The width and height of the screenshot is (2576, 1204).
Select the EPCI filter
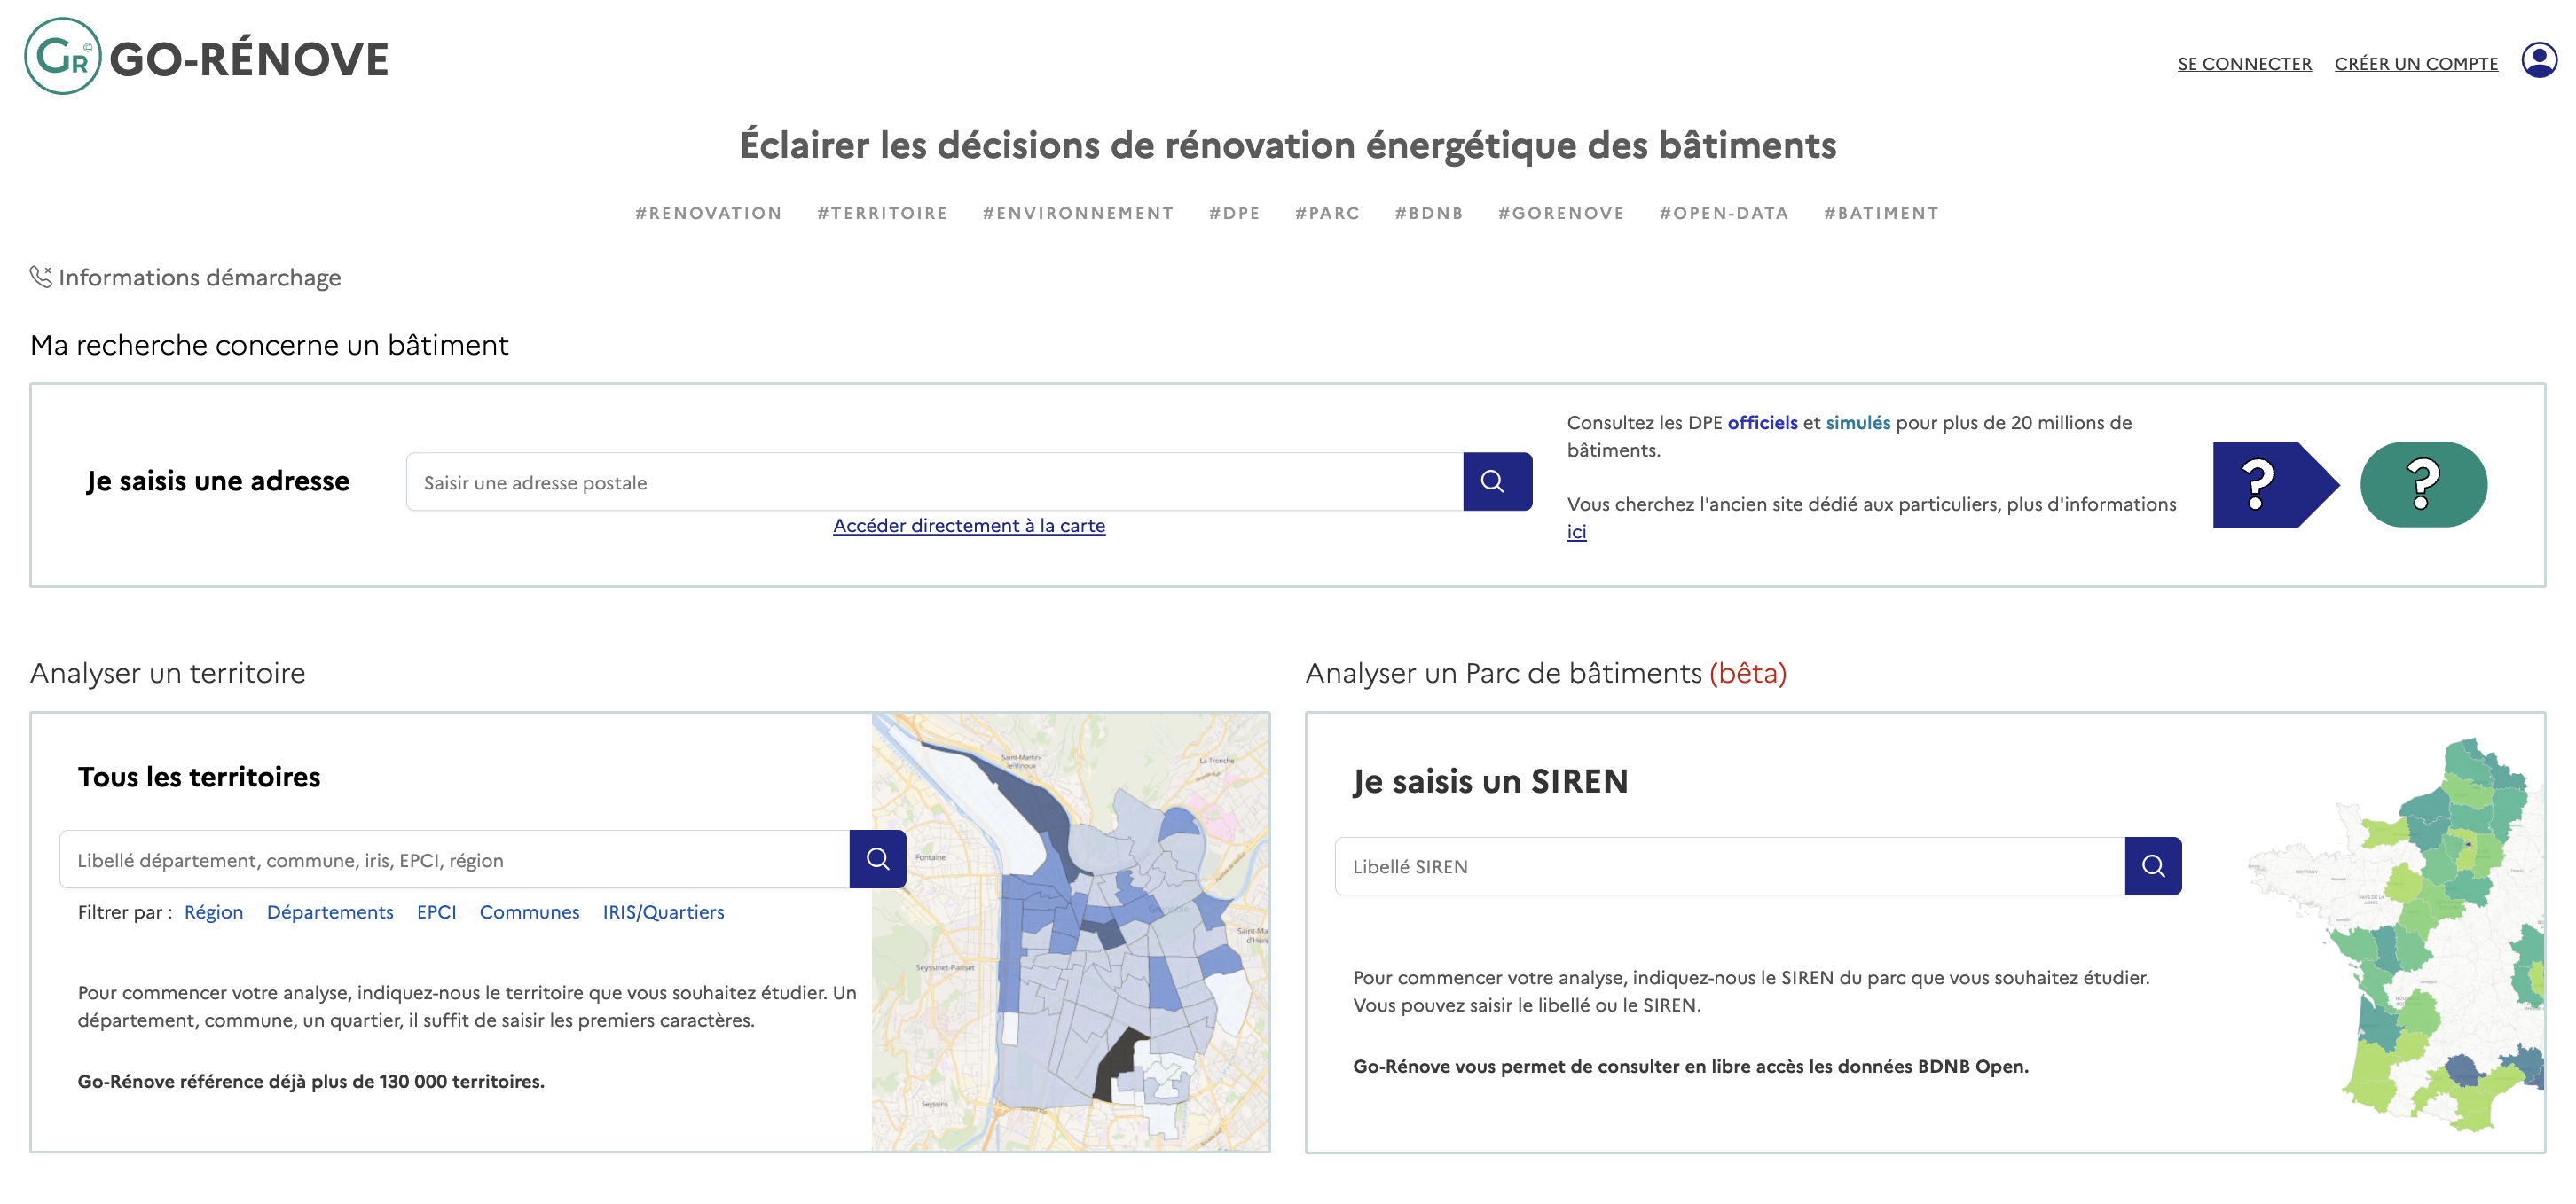pos(436,912)
